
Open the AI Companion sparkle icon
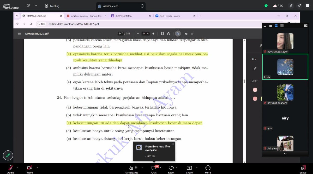(x=299, y=6)
